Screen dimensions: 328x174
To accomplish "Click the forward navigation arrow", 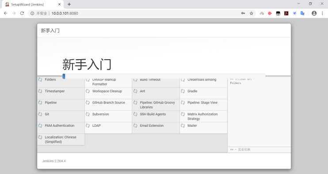I will (x=14, y=13).
